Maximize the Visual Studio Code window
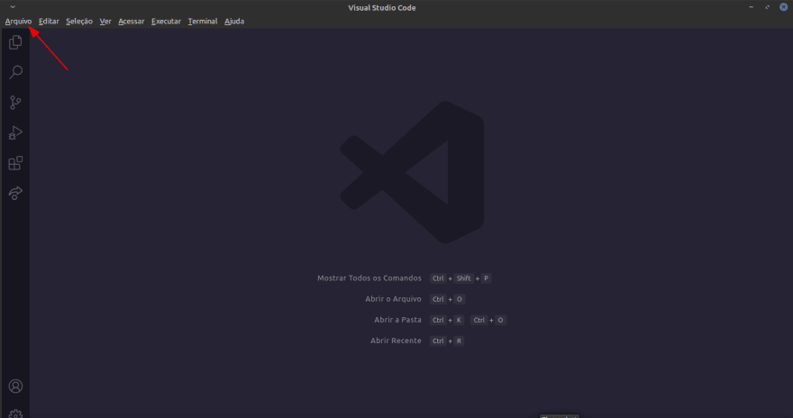The image size is (793, 418). tap(767, 7)
